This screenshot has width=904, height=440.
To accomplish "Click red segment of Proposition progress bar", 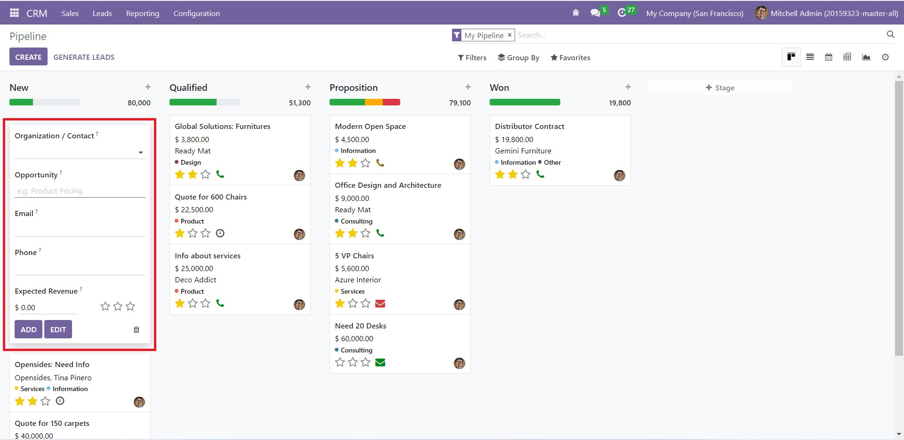I will click(391, 102).
